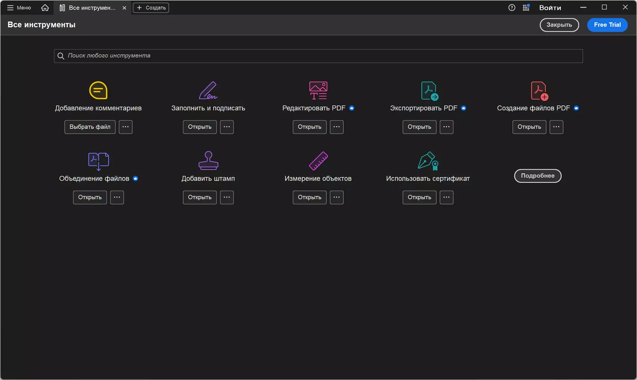
Task: Open the Меню hamburger menu
Action: click(x=19, y=7)
